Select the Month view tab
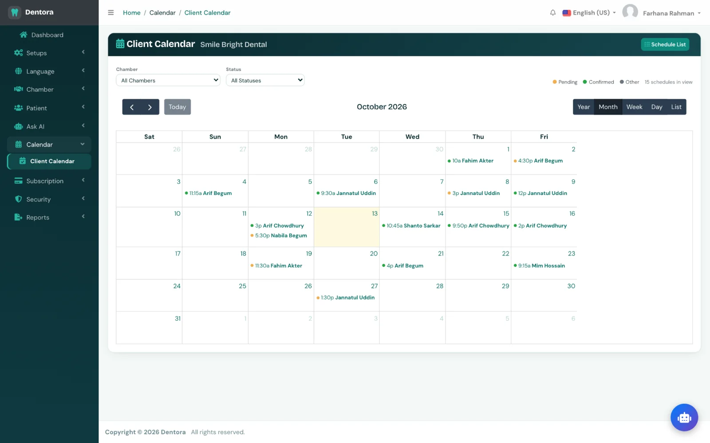Screen dimensions: 710x443 (608, 107)
